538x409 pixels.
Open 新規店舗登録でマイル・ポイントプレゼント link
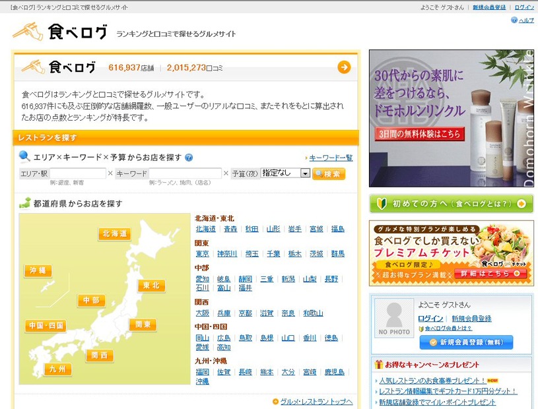click(437, 402)
